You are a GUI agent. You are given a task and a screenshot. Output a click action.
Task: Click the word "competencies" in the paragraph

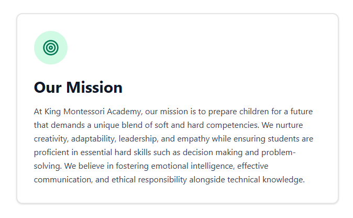232,125
